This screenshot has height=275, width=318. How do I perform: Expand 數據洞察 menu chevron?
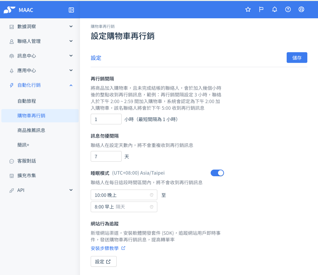pos(71,26)
